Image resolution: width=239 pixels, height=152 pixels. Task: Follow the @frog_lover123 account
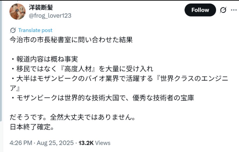[x=200, y=10]
